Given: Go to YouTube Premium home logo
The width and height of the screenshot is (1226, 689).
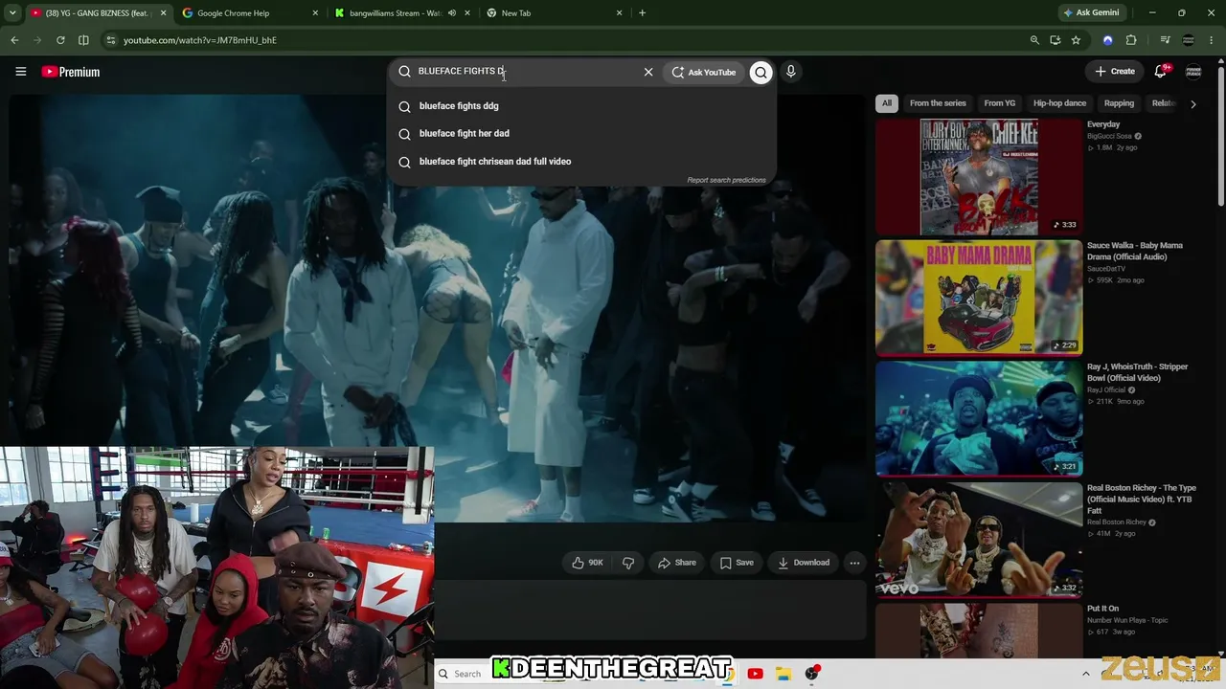Looking at the screenshot, I should (x=71, y=72).
